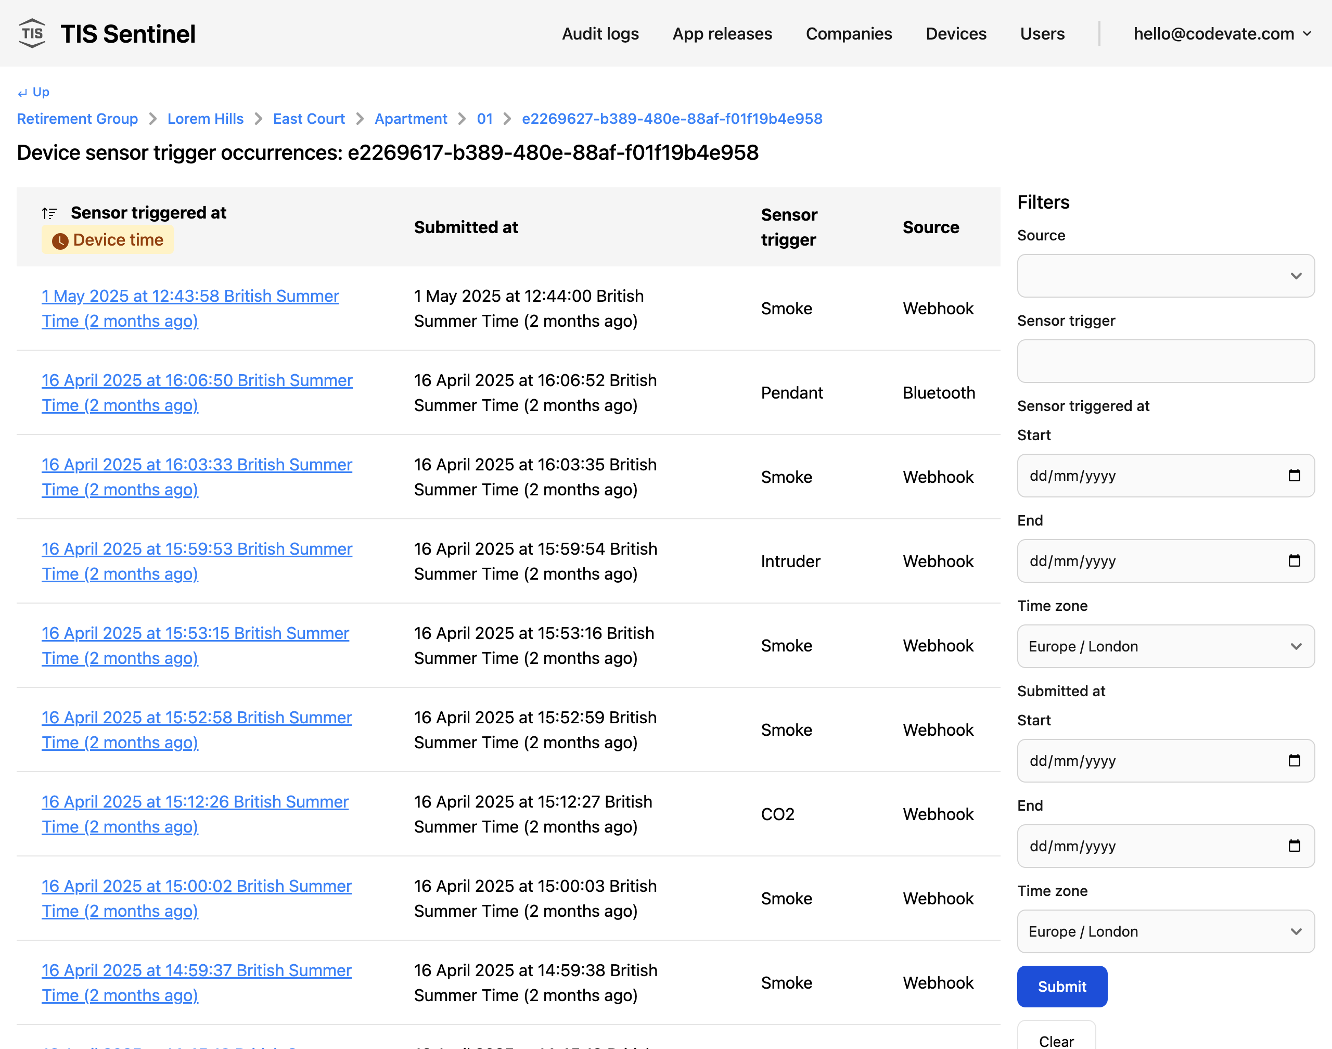Click the Bluetooth source cell
This screenshot has height=1049, width=1332.
pos(938,392)
